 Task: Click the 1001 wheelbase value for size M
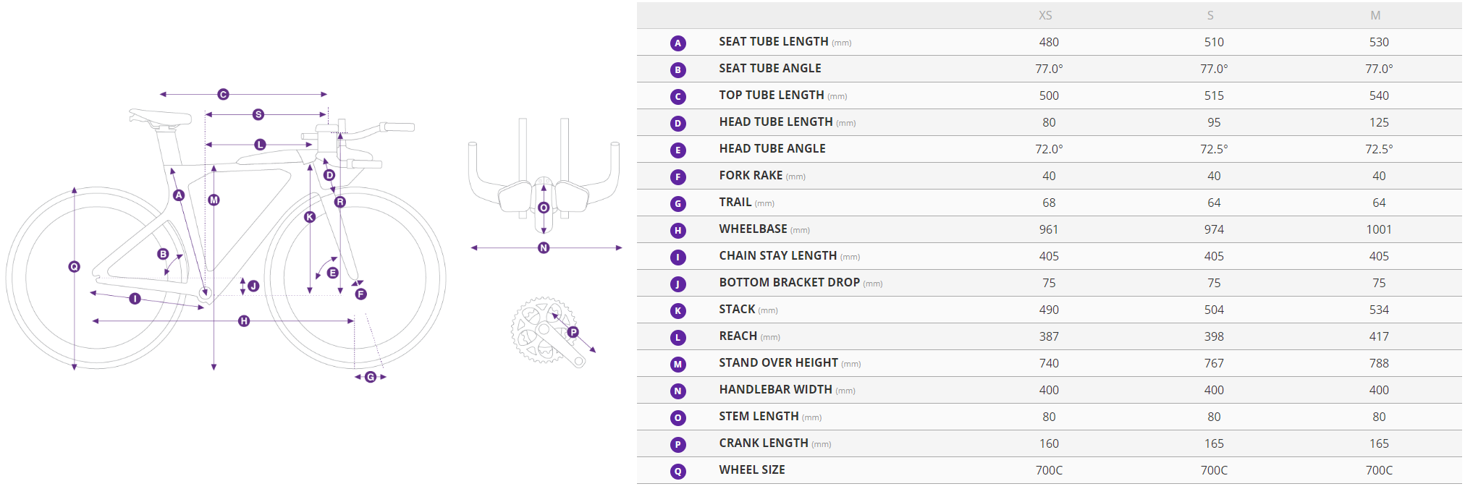coord(1379,229)
